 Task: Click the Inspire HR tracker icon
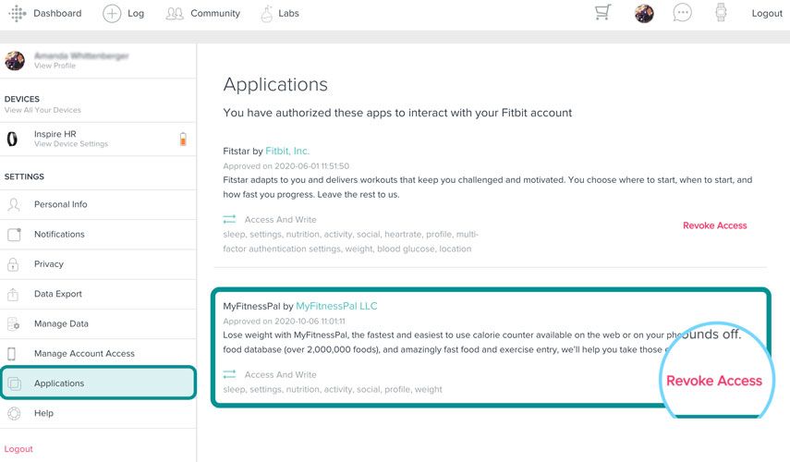13,140
